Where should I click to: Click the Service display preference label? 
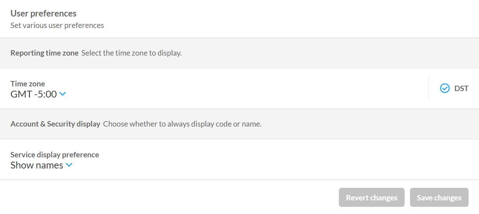coord(55,155)
